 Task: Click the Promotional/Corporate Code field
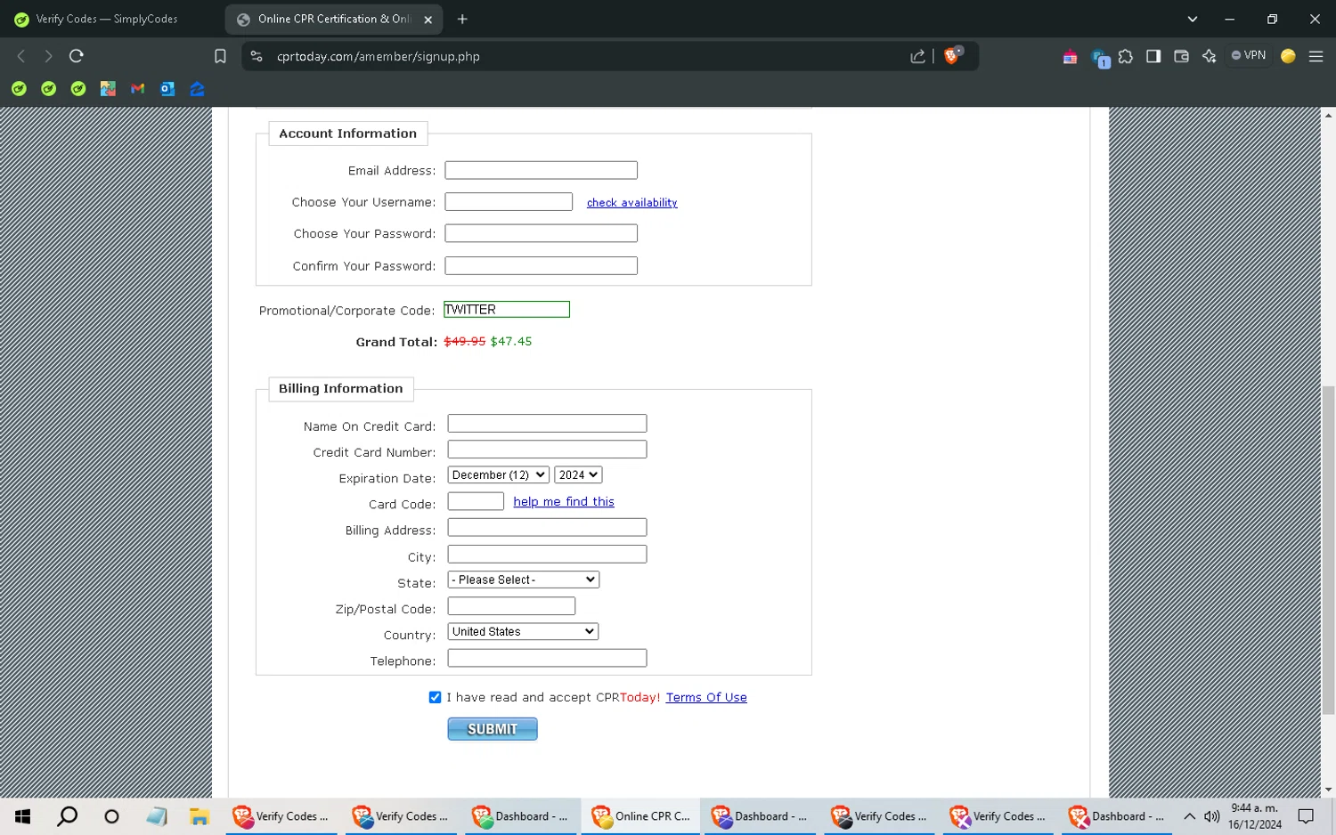[507, 309]
